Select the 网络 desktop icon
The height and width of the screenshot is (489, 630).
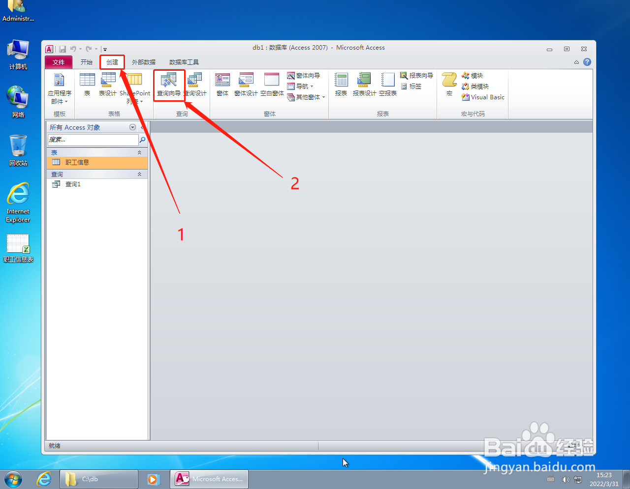point(18,103)
